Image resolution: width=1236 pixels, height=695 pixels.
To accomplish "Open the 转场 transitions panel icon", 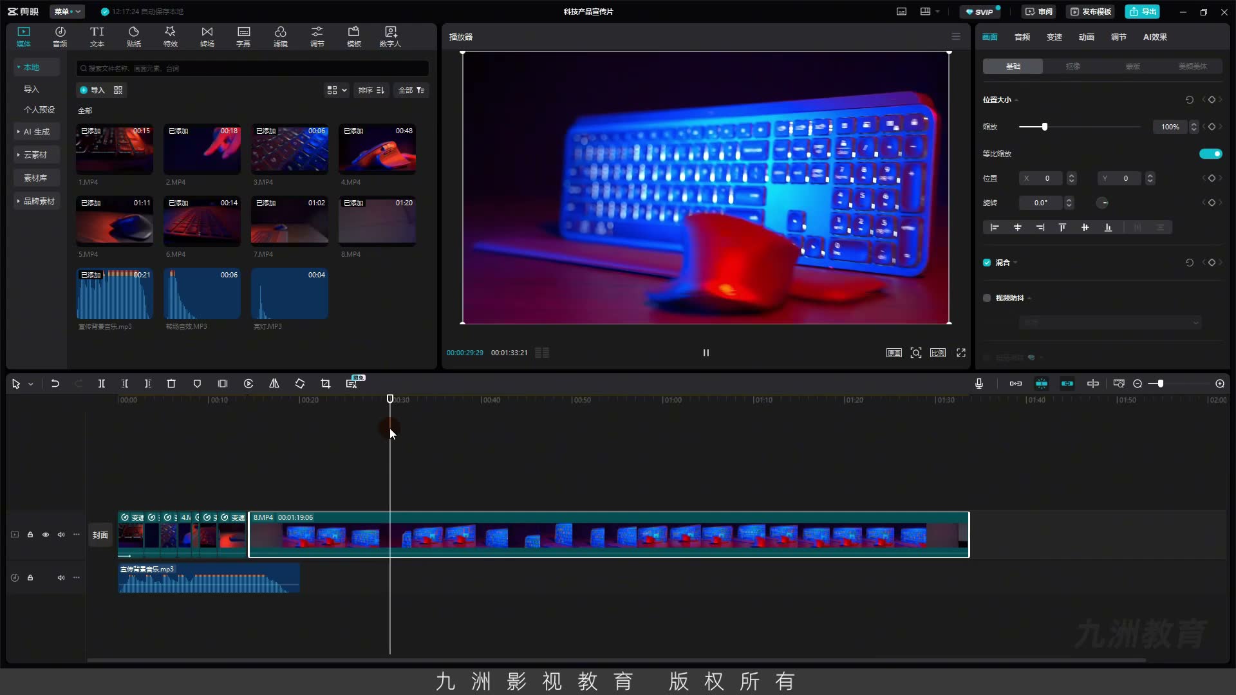I will [x=207, y=36].
